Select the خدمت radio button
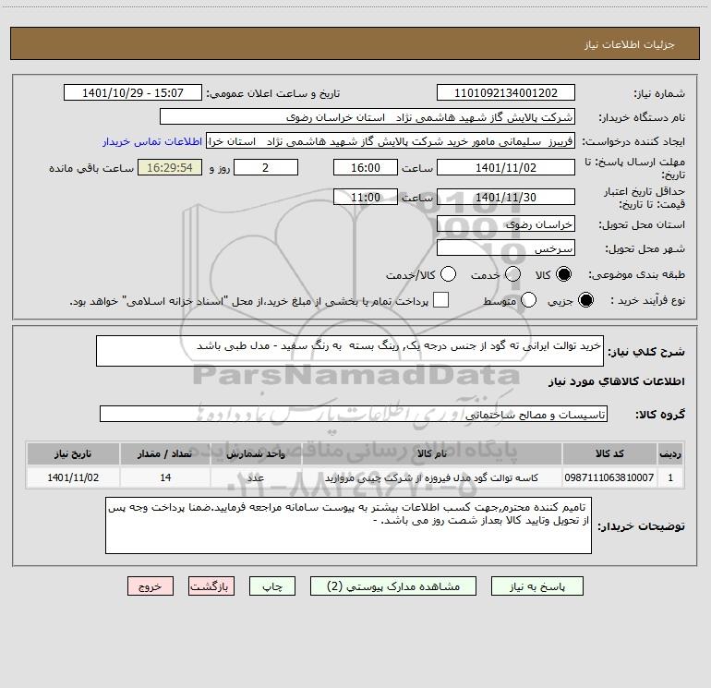 (512, 274)
